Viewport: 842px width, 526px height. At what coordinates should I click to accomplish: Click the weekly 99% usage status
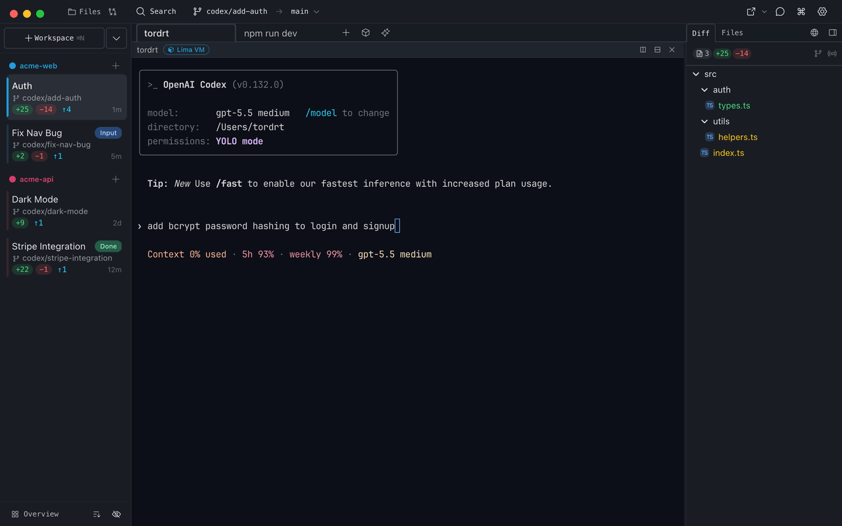[x=316, y=254]
